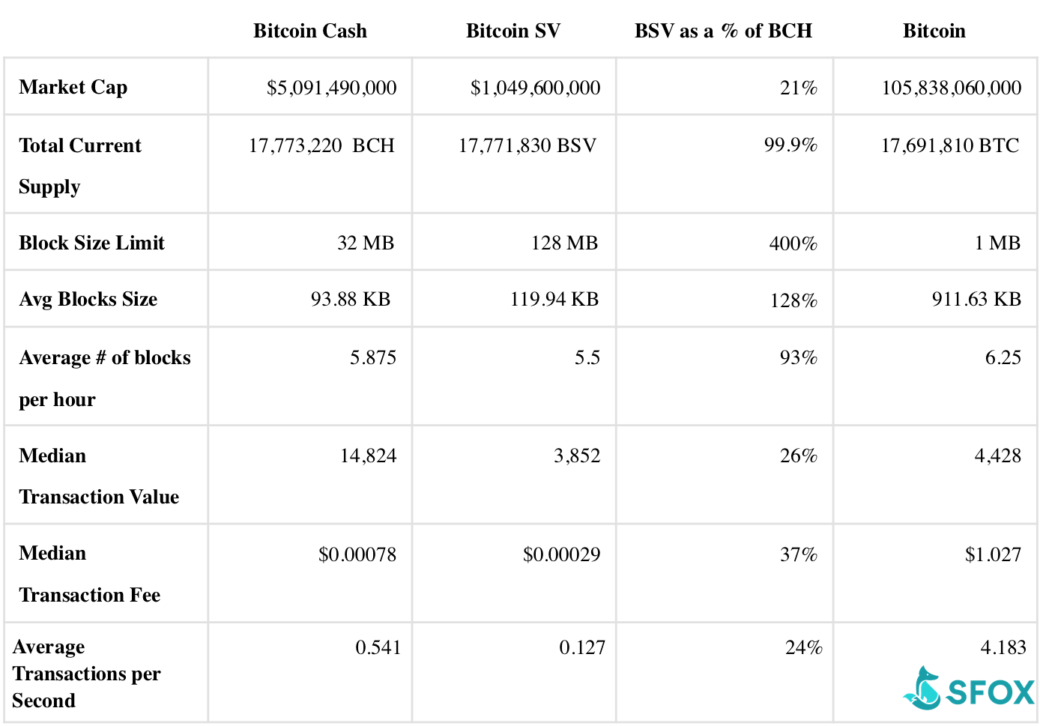Click the $5,091,490,000 market cap cell
Image resolution: width=1040 pixels, height=726 pixels.
tap(331, 88)
